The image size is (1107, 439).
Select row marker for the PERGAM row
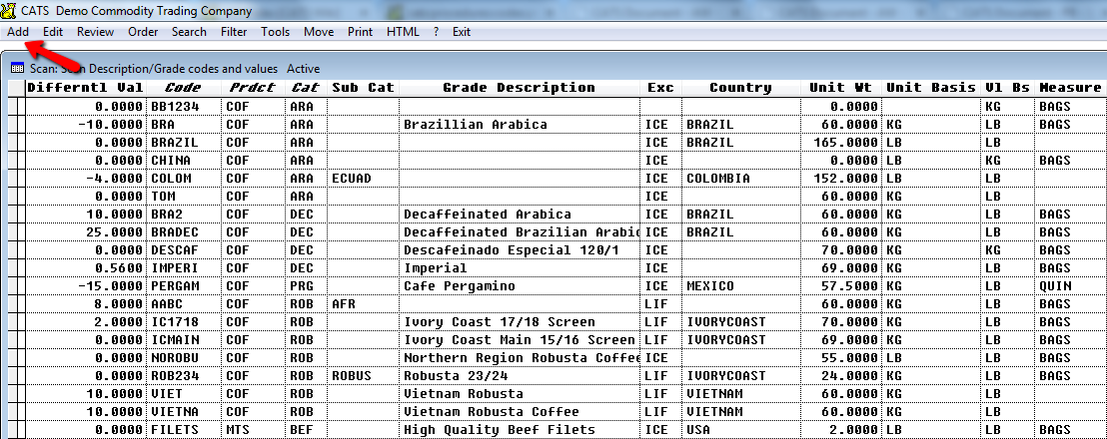16,286
